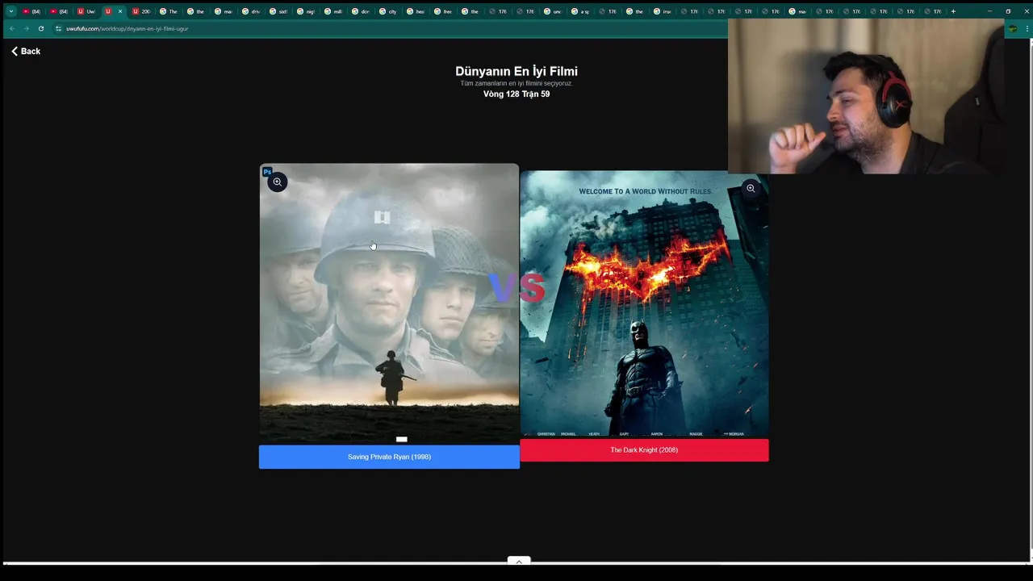This screenshot has width=1033, height=581.
Task: Switch to the "driv" tab
Action: click(x=250, y=11)
